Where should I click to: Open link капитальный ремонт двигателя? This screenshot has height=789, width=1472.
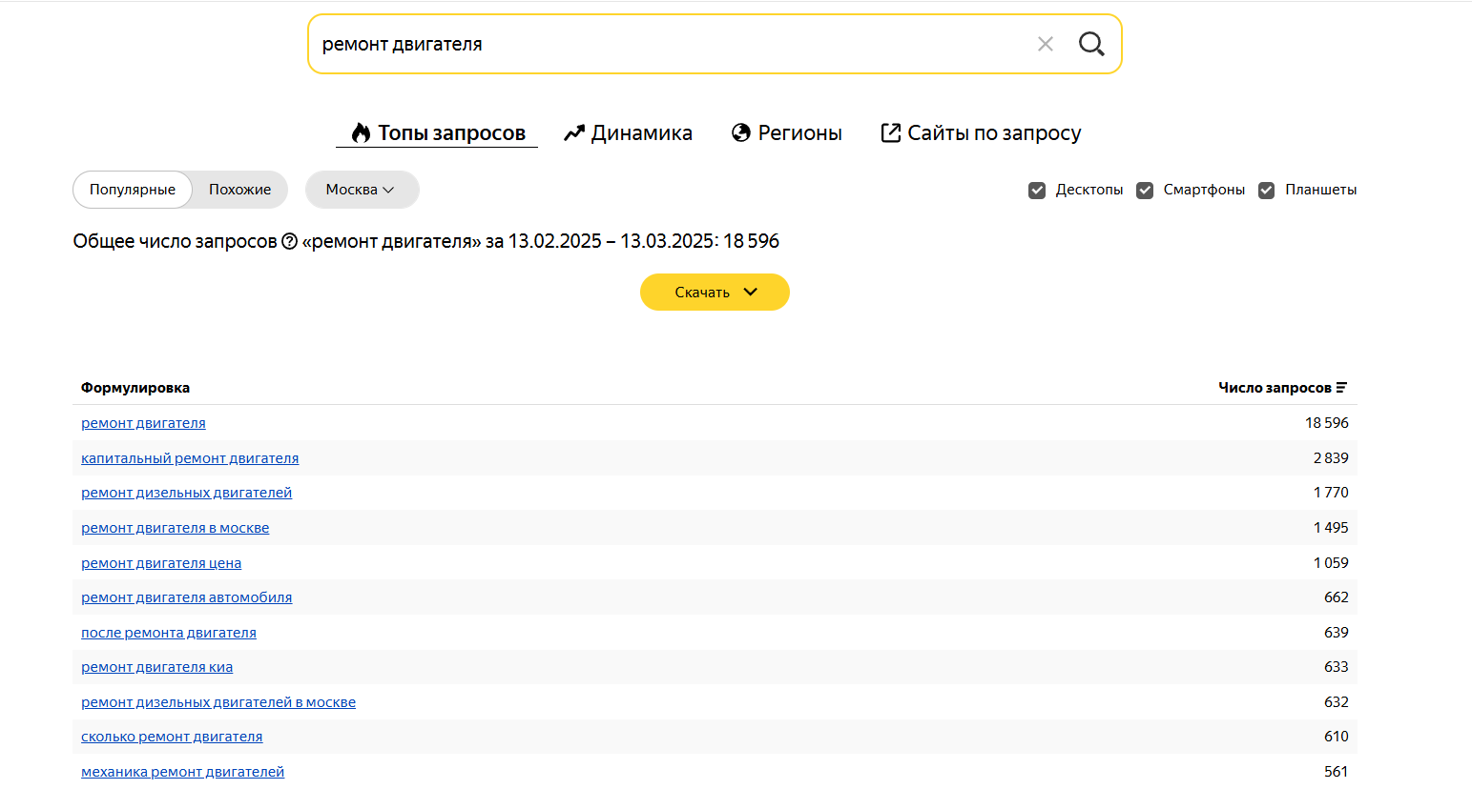click(190, 458)
